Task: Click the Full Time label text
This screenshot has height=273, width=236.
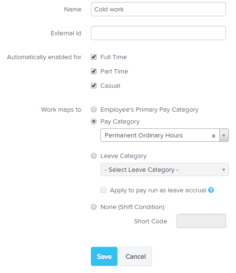Action: [114, 57]
